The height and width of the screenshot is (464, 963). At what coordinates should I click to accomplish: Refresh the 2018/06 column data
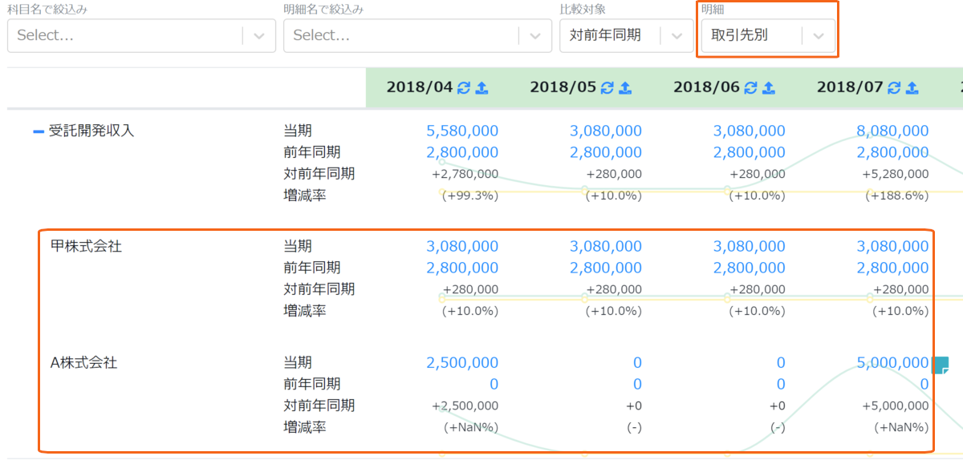pyautogui.click(x=751, y=88)
